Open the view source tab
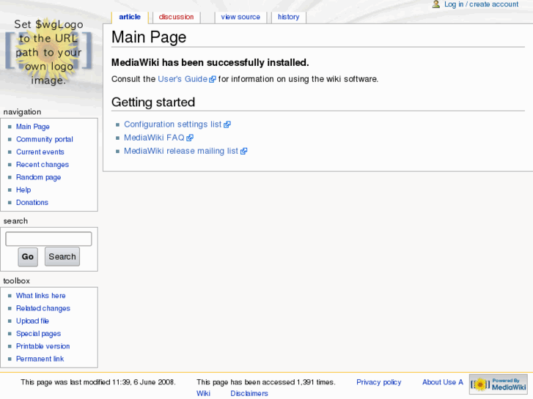 pos(240,17)
